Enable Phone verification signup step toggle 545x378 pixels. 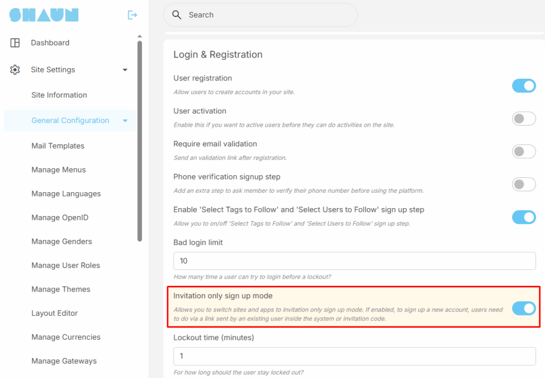point(524,185)
